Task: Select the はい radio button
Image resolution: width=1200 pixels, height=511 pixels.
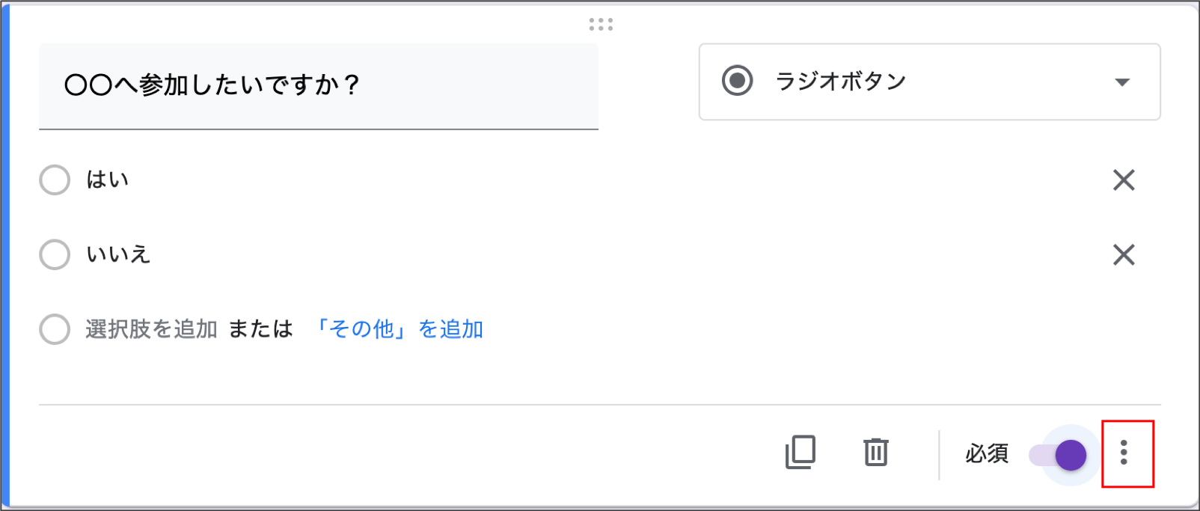Action: pos(55,180)
